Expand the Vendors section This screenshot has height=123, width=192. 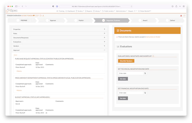point(59,46)
